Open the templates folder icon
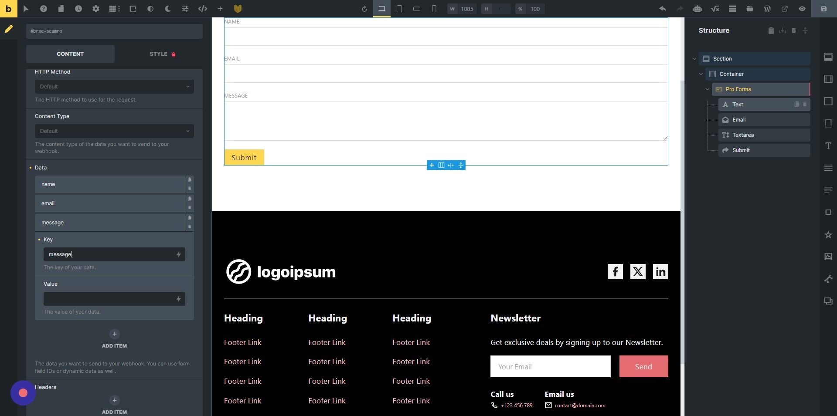This screenshot has height=416, width=837. pyautogui.click(x=750, y=9)
